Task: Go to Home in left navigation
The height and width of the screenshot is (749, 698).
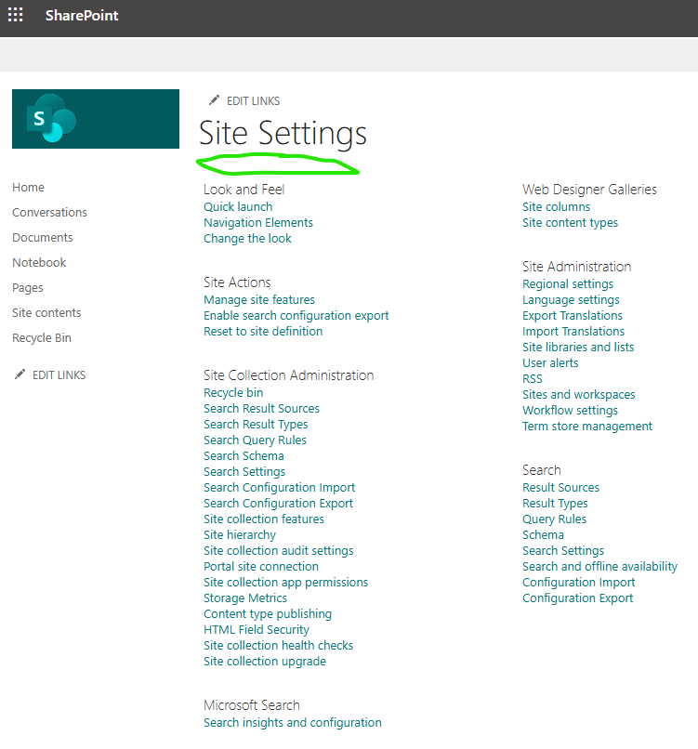Action: pos(28,188)
